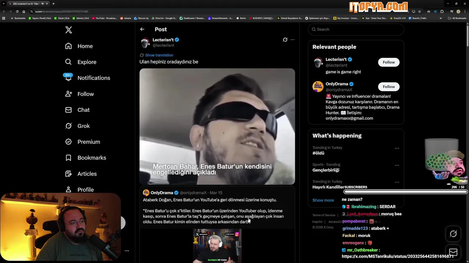
Task: Open the Gençlerbirliği trending topic
Action: [x=326, y=170]
